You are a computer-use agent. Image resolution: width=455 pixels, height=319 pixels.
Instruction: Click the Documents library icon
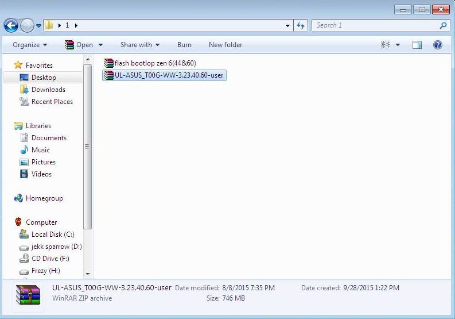pyautogui.click(x=24, y=137)
